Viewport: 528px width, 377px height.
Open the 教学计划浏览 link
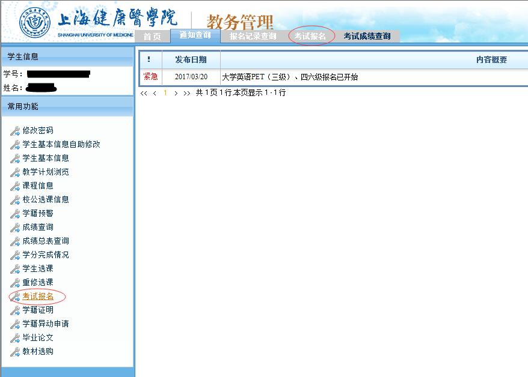46,172
